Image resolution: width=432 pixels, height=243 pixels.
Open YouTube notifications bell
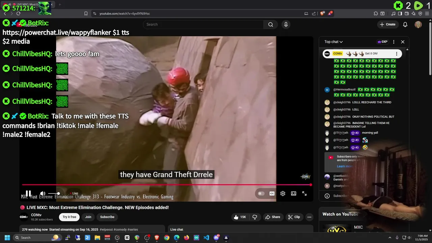coord(405,24)
